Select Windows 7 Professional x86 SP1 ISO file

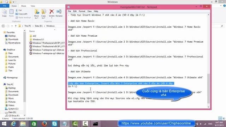coord(47,46)
